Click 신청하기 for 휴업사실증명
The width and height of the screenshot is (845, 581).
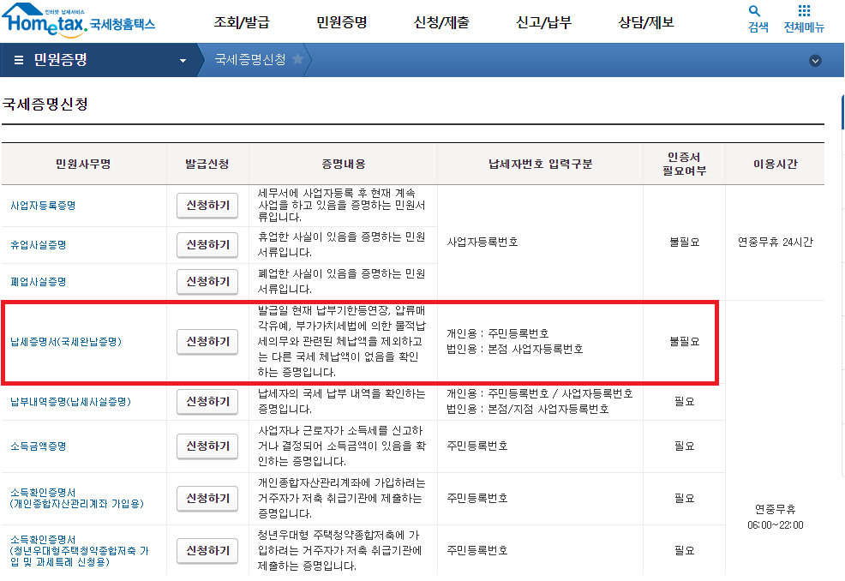tap(207, 244)
